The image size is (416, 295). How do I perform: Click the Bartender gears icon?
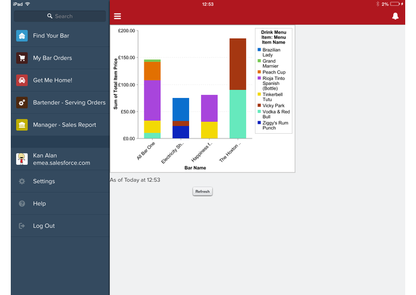coord(22,102)
